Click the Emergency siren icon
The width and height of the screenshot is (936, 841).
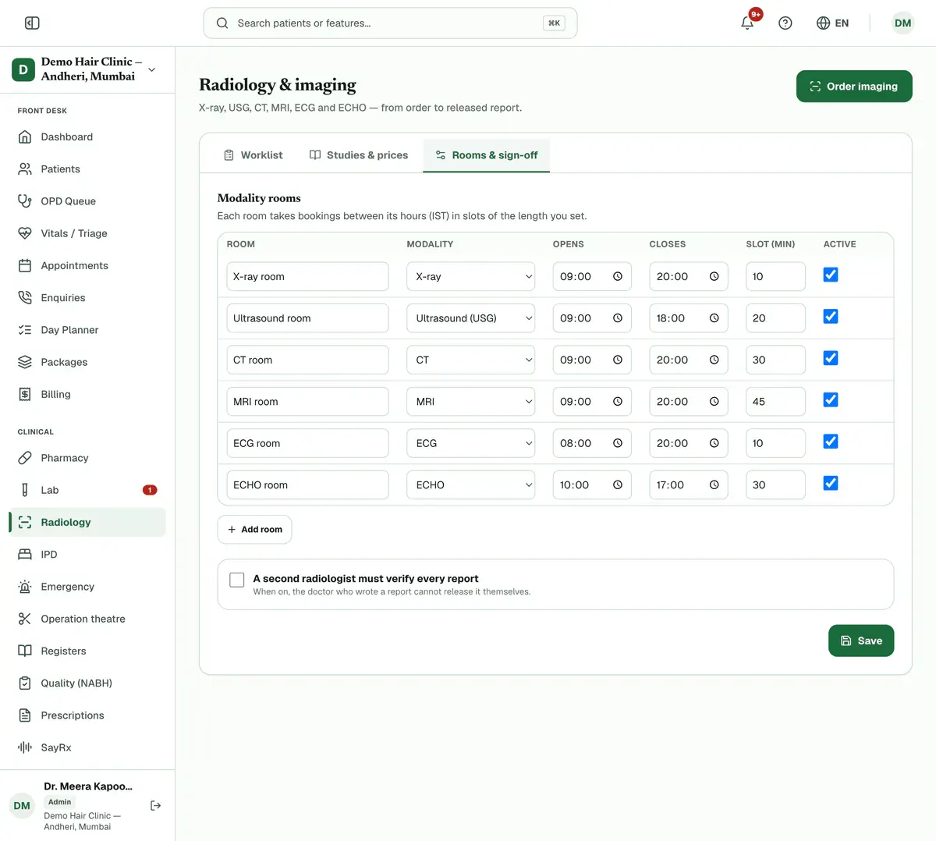25,587
